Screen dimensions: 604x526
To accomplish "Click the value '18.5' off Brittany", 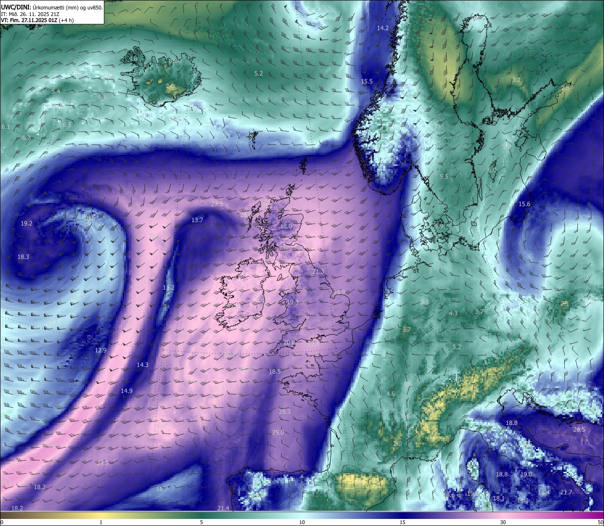I will point(275,371).
